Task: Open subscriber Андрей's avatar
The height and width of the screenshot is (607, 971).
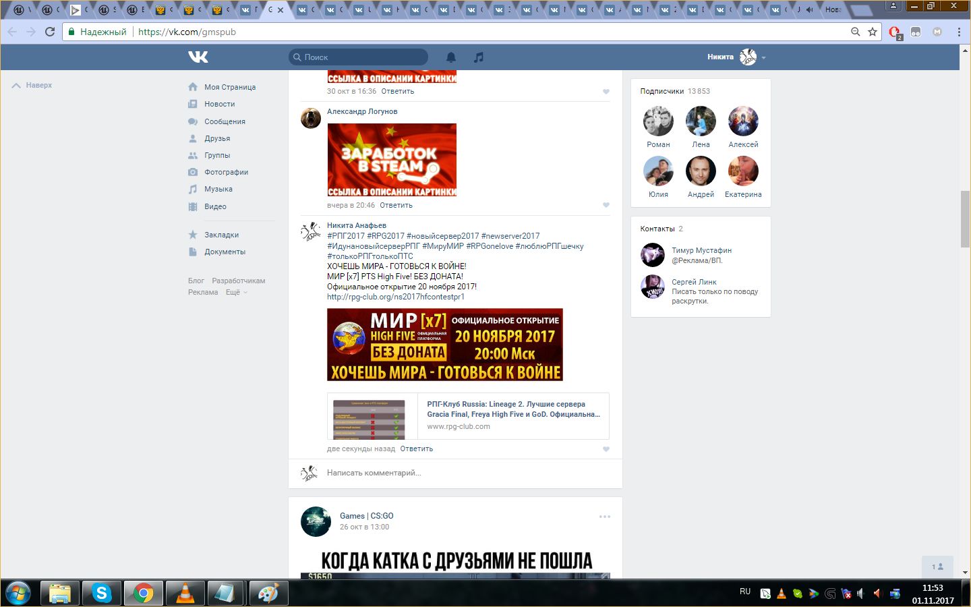Action: [701, 171]
